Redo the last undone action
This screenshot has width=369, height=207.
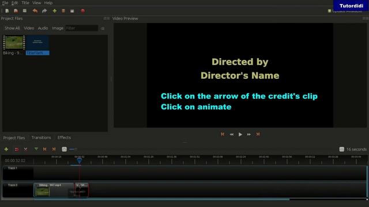[x=44, y=11]
